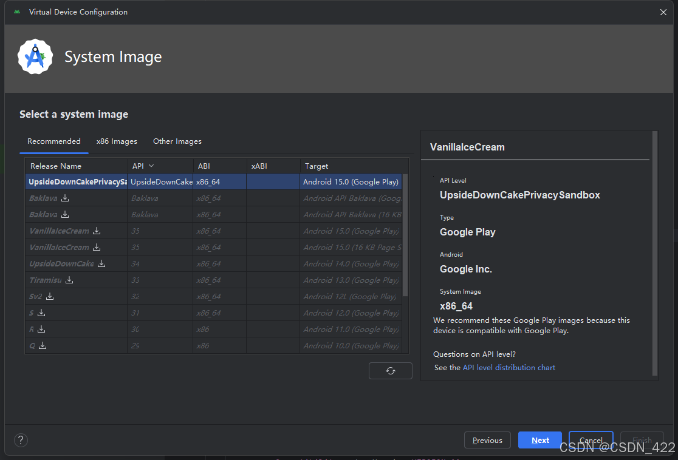
Task: Download the UpsideDownCake API 34 image
Action: click(101, 263)
